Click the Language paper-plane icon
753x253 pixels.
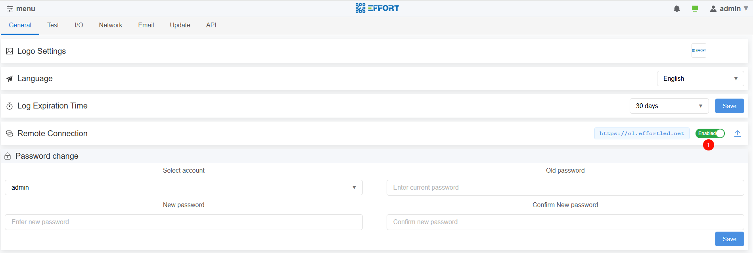[x=10, y=79]
